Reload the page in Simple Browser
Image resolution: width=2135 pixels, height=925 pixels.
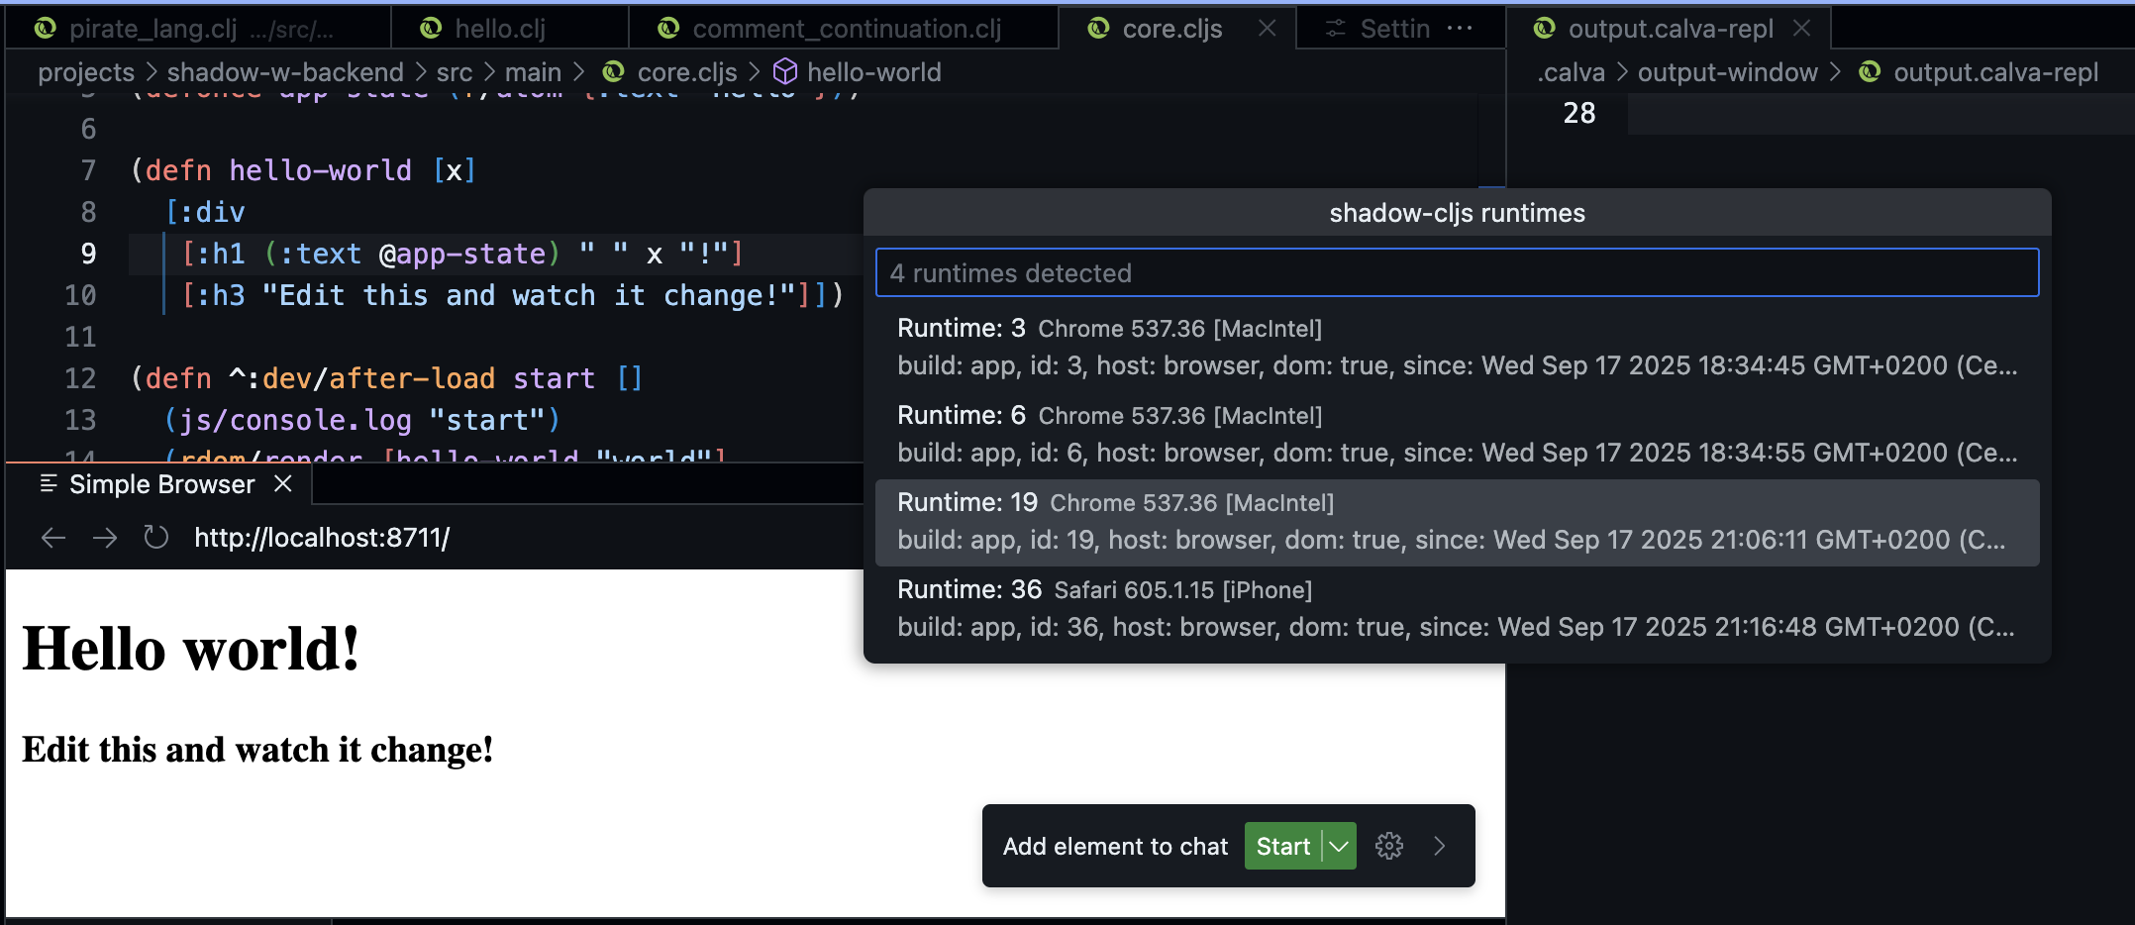coord(156,537)
